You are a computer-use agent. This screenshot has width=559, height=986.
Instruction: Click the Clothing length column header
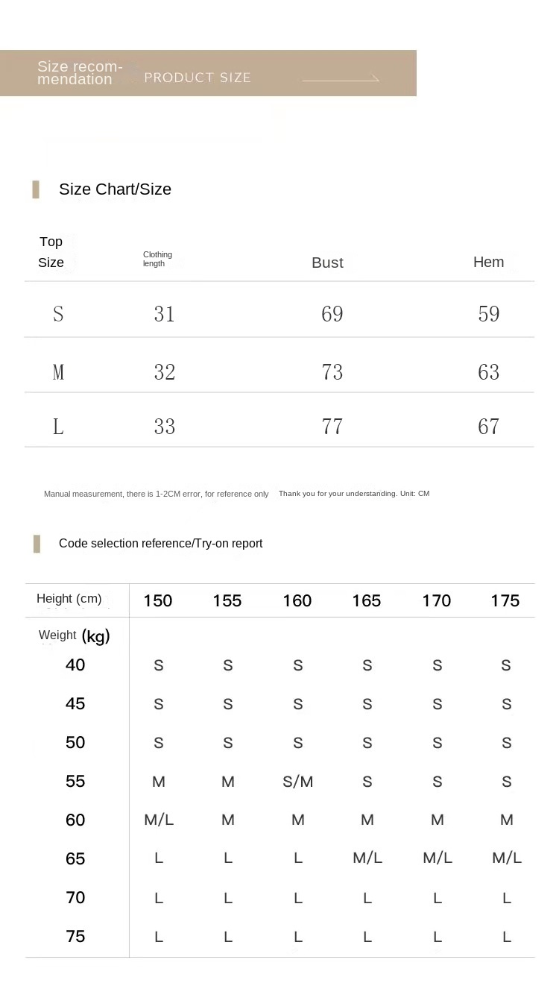click(x=157, y=259)
